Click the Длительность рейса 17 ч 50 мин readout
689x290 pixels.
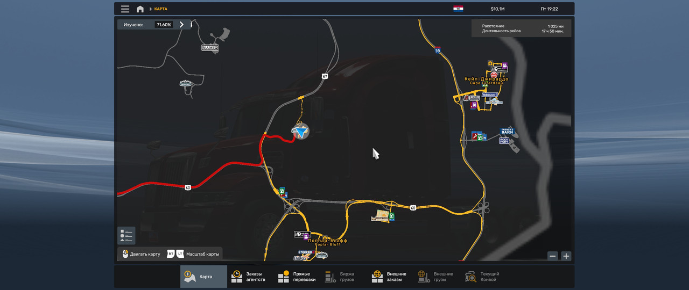coord(522,31)
